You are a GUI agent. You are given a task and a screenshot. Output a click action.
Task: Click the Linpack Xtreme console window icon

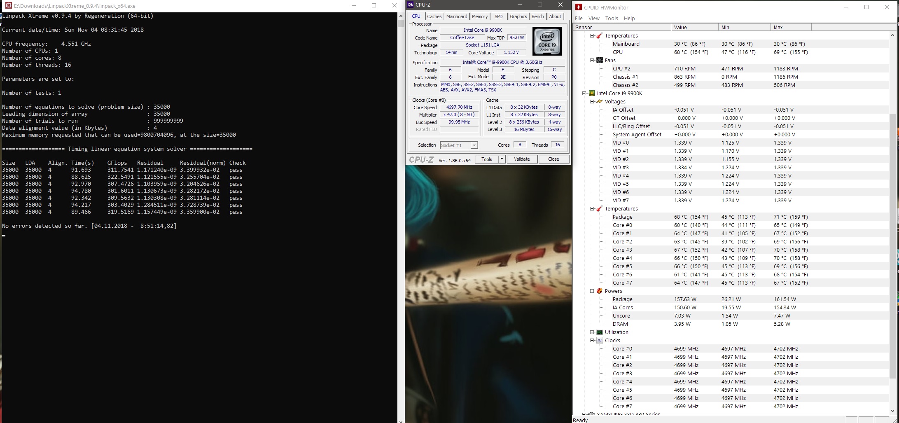(8, 6)
